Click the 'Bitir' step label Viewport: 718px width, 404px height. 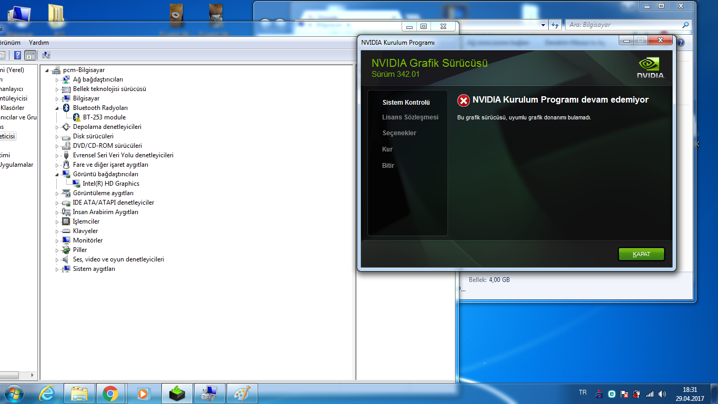388,166
